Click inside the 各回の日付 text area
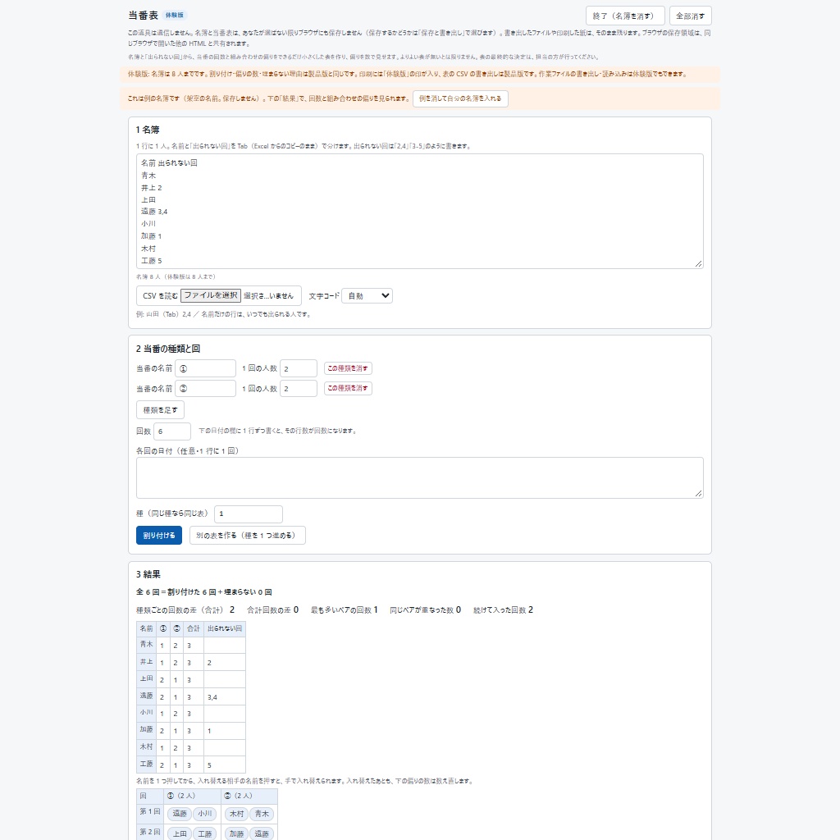 click(x=419, y=477)
